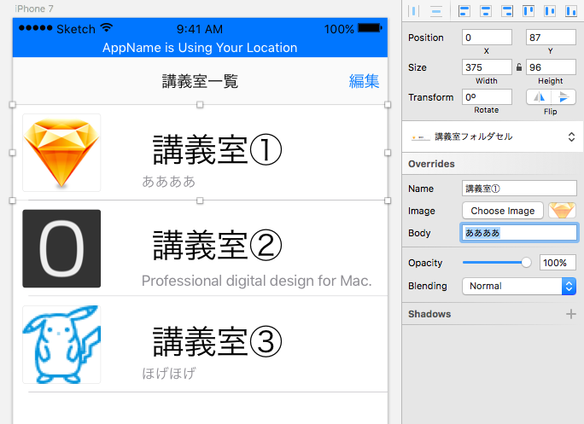
Task: Flip the layer horizontally
Action: [x=539, y=97]
